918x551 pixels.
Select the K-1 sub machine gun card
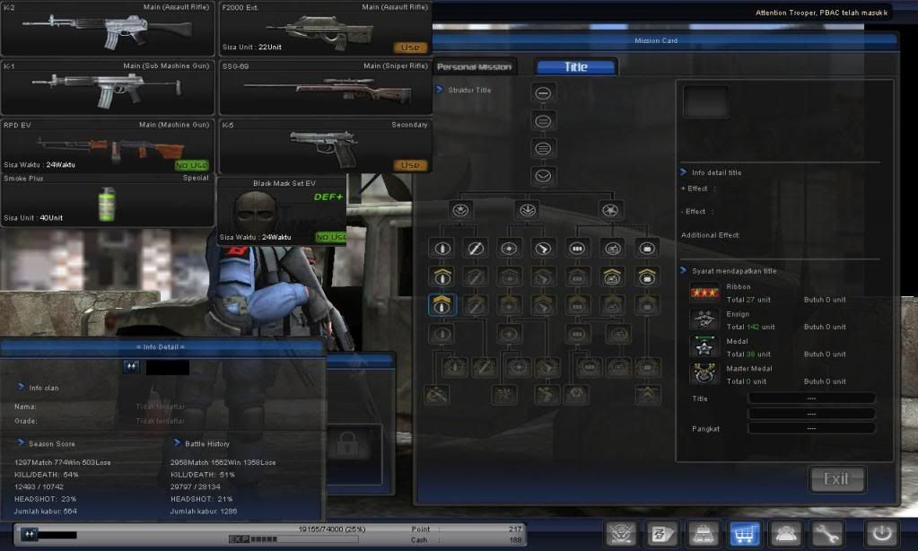(108, 87)
